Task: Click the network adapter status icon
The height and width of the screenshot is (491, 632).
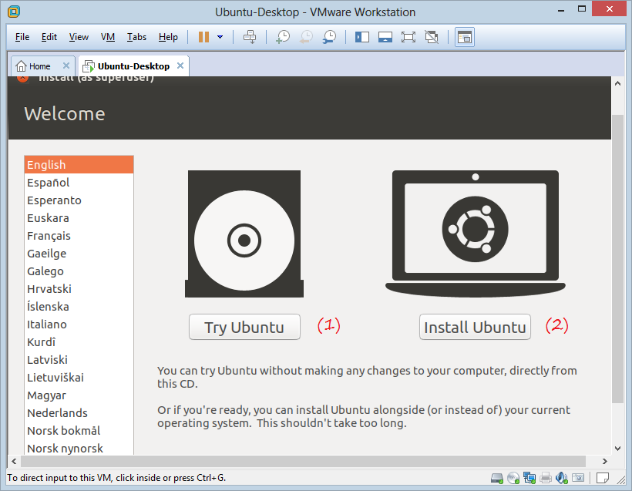Action: (529, 478)
